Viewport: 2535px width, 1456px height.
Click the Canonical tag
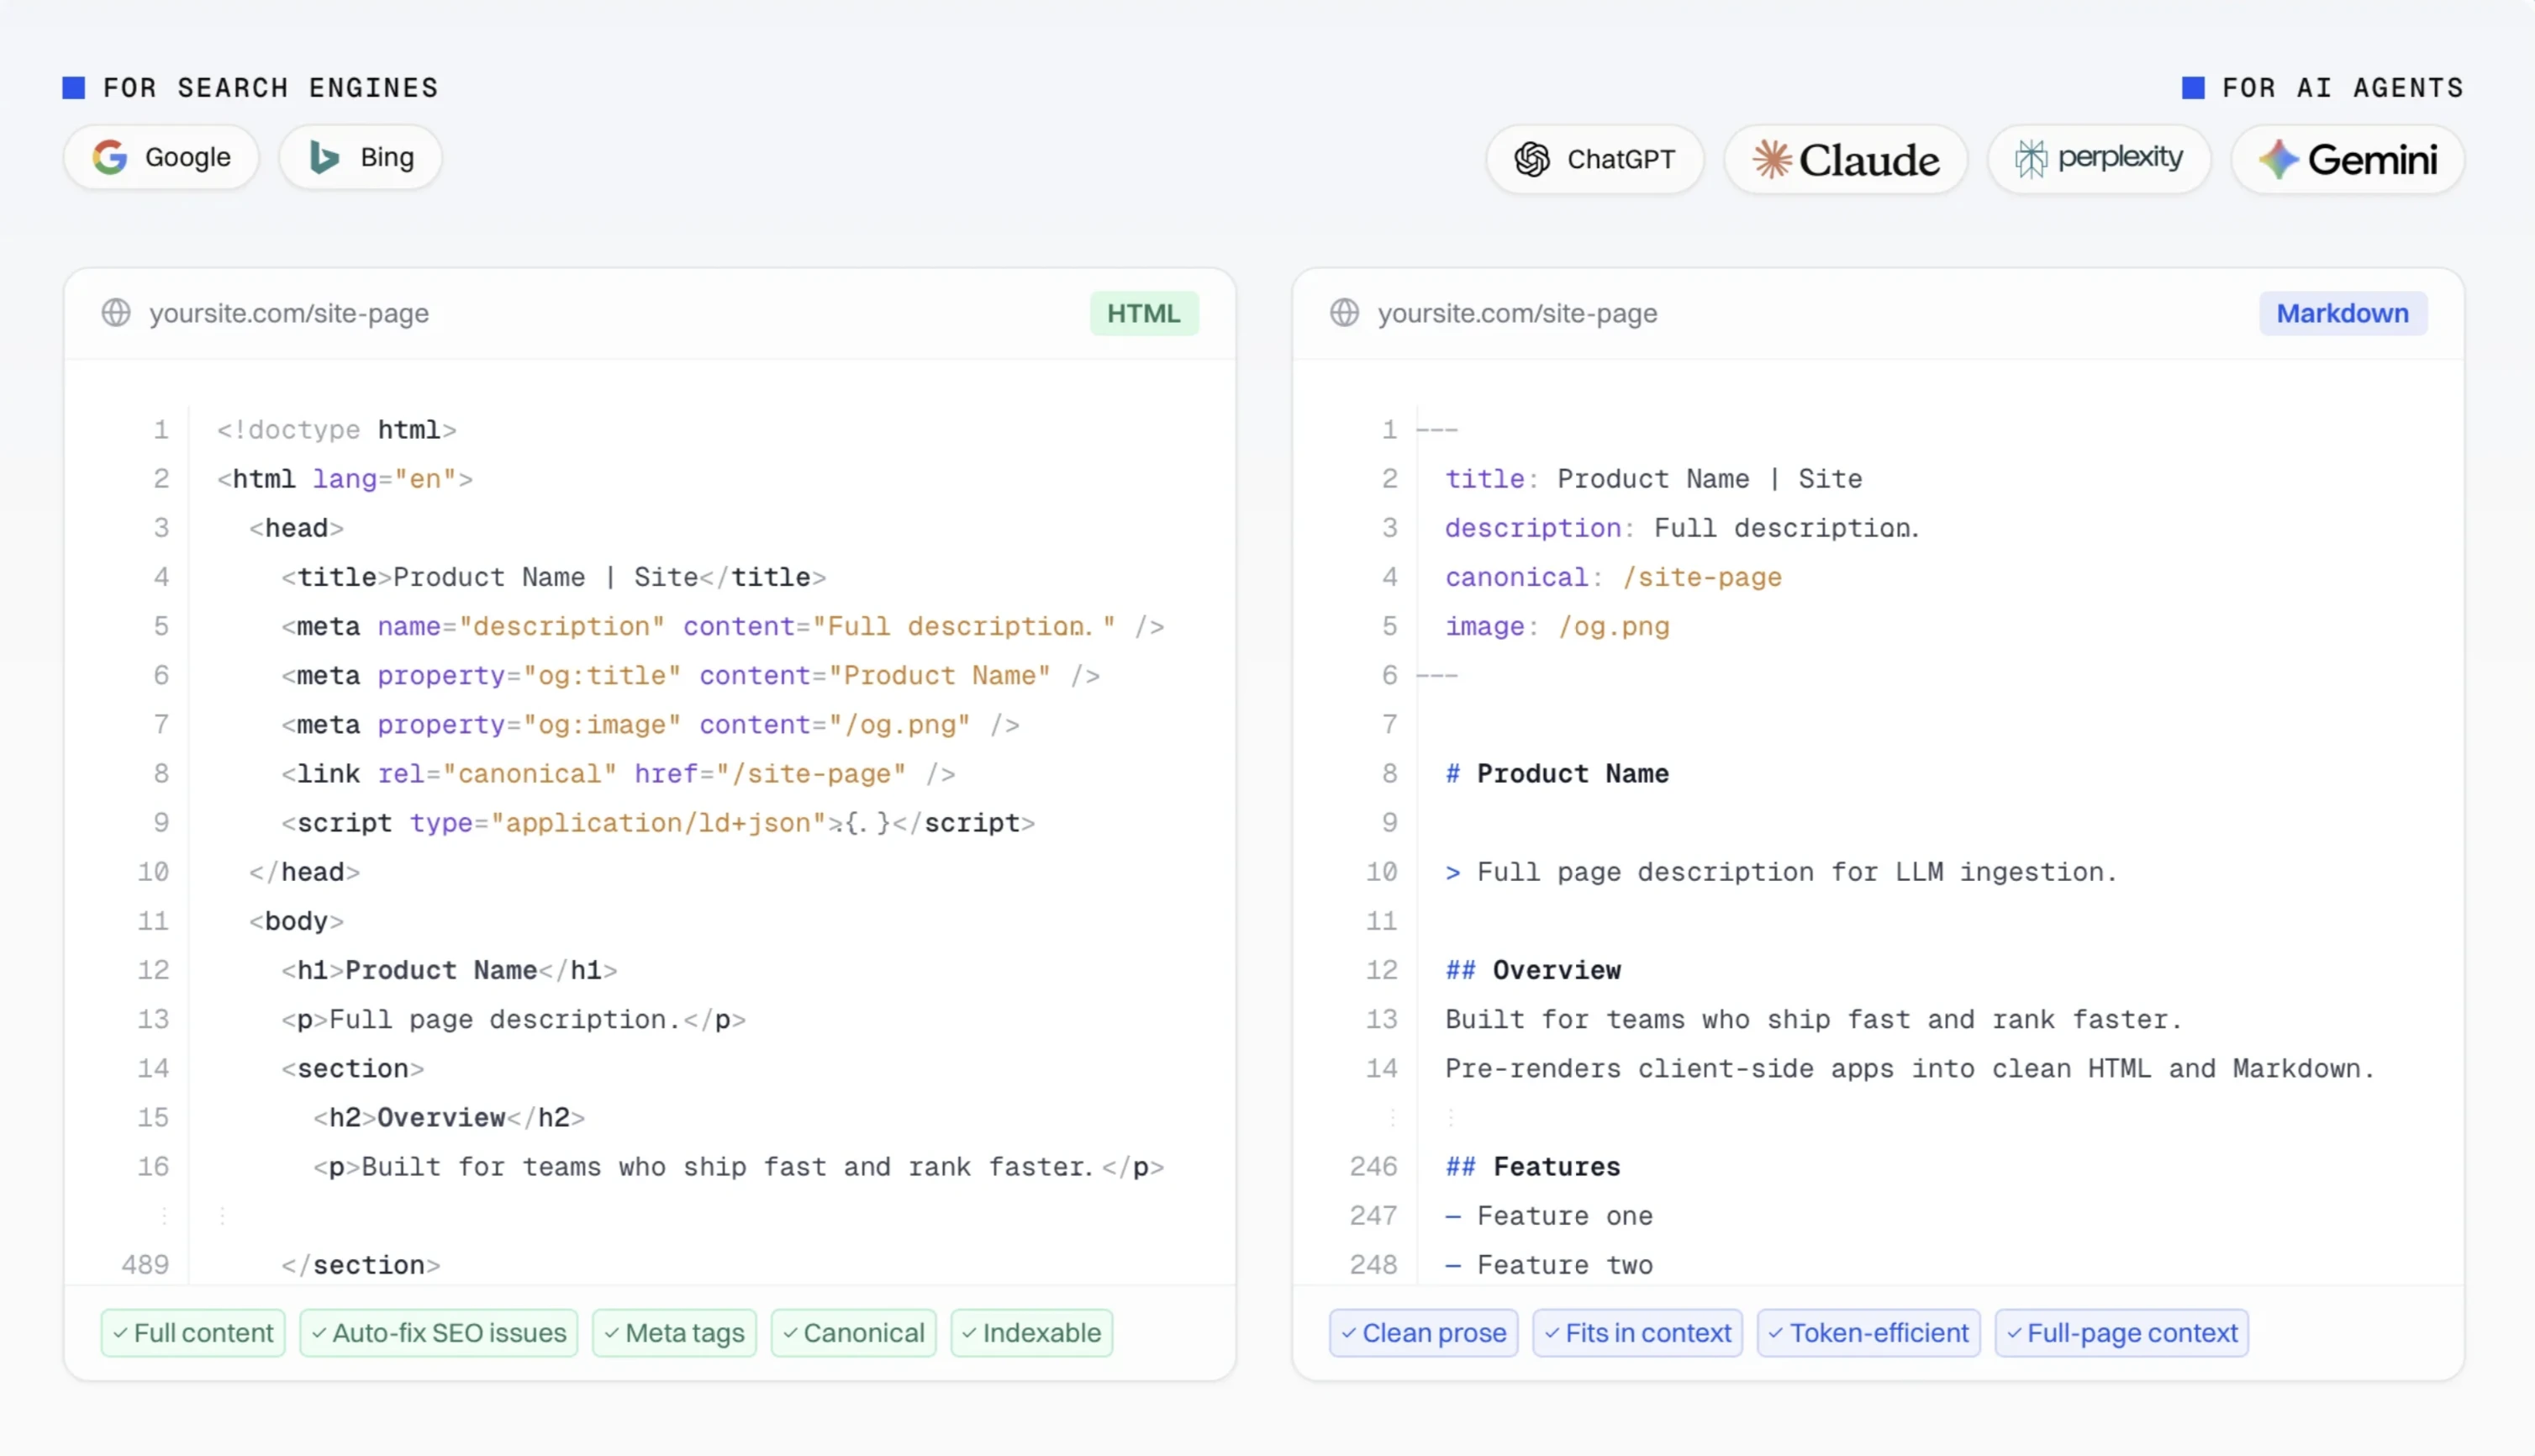click(854, 1333)
